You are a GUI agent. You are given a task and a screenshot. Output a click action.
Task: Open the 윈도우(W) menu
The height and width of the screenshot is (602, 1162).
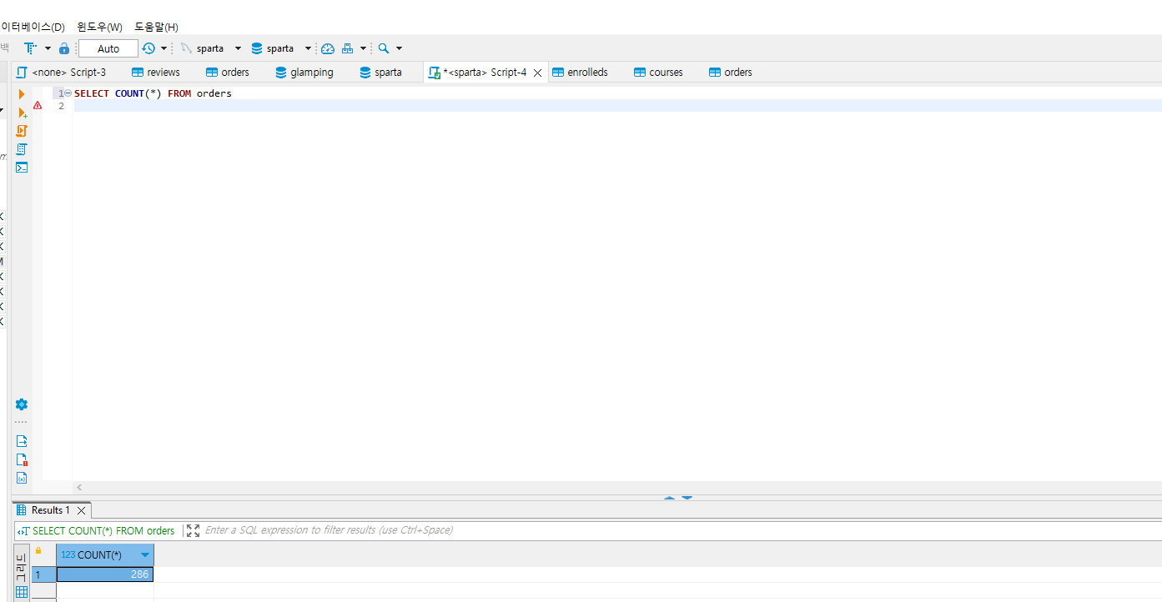tap(99, 27)
